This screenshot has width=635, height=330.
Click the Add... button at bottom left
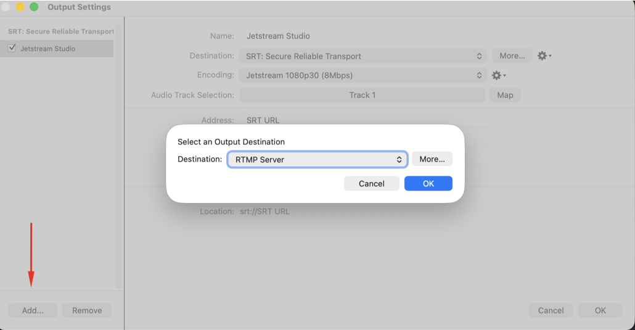(x=33, y=310)
